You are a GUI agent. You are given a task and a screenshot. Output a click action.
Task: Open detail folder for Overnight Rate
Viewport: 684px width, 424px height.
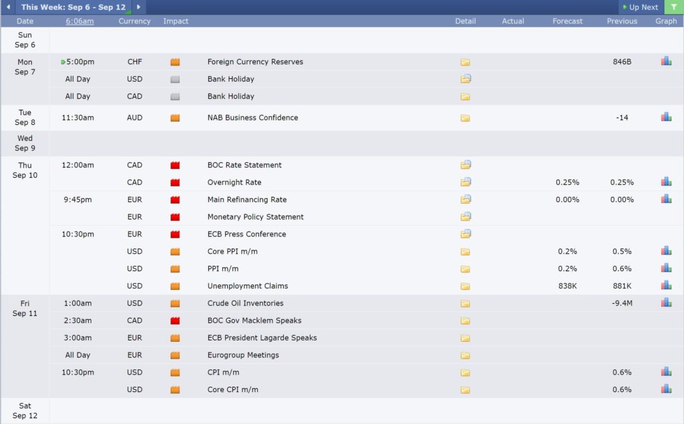pyautogui.click(x=466, y=182)
